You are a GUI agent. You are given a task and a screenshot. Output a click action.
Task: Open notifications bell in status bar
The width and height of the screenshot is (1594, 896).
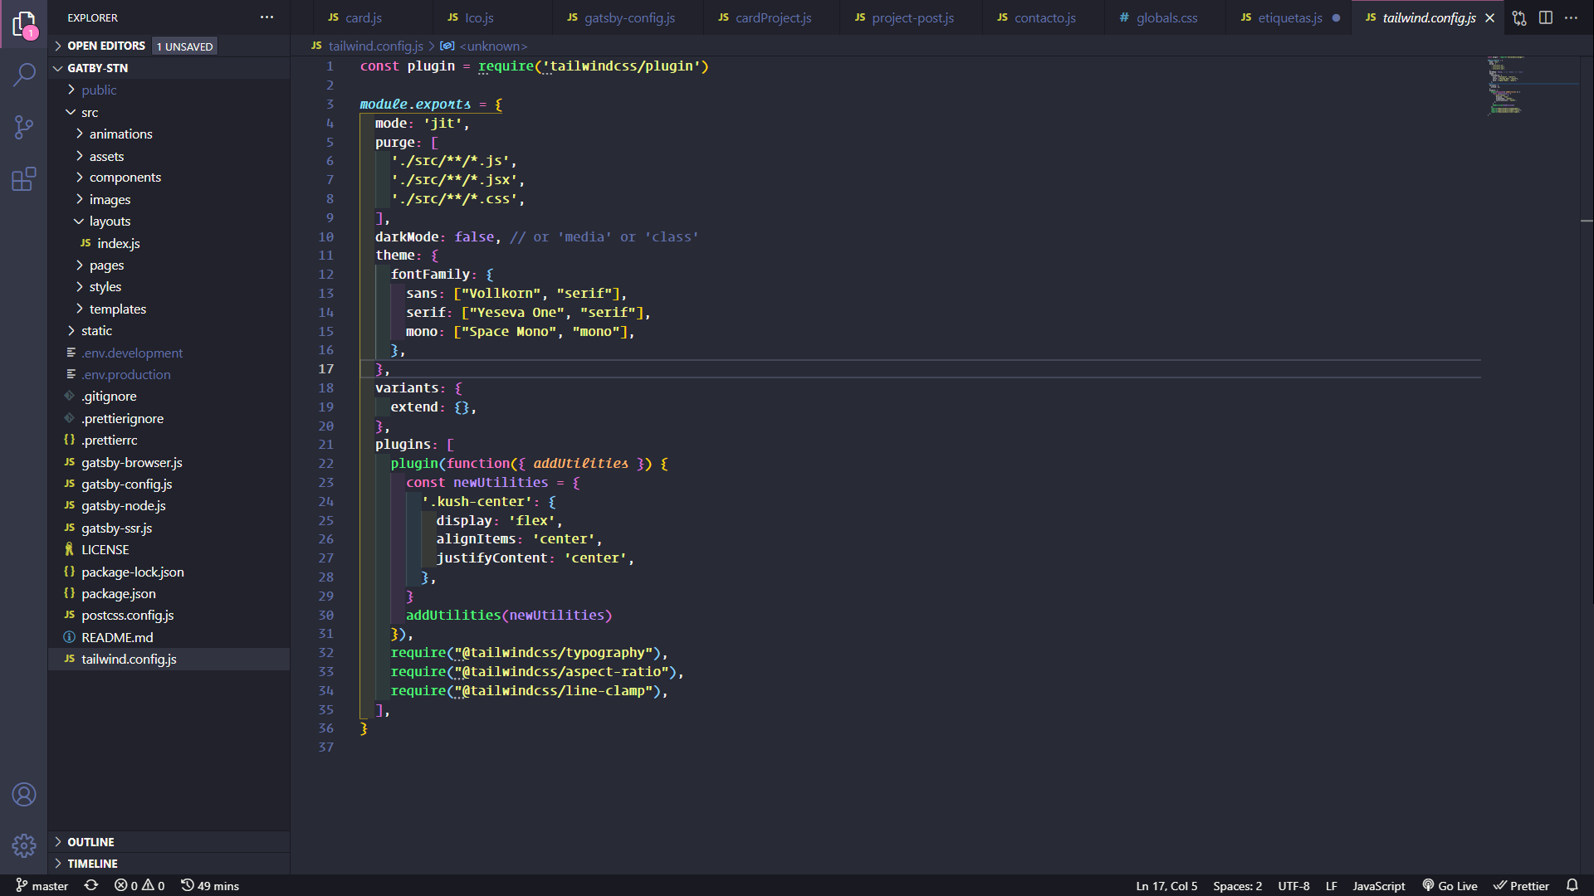(1572, 885)
